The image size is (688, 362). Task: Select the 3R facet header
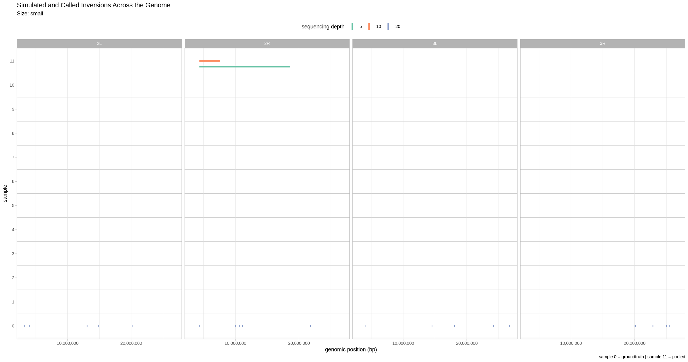602,43
